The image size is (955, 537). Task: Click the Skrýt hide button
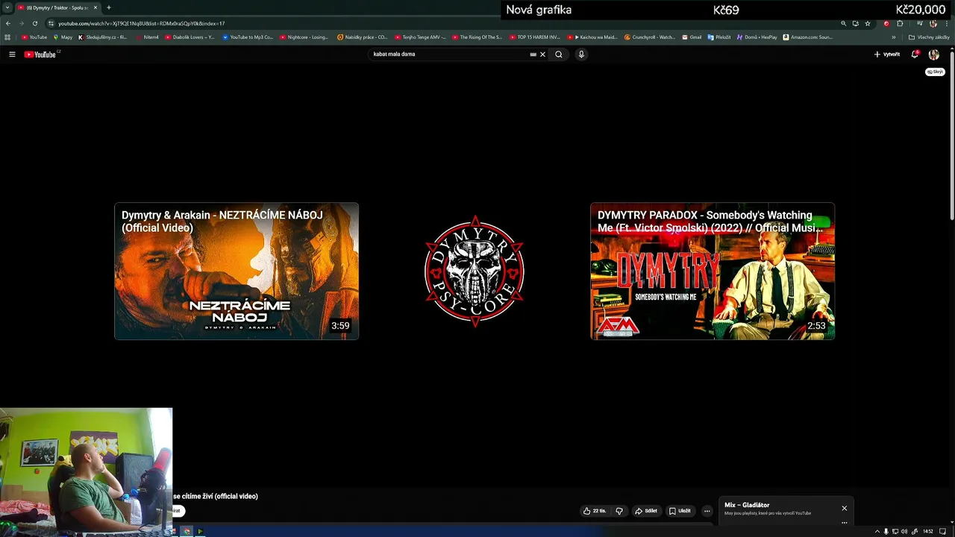[x=935, y=72]
